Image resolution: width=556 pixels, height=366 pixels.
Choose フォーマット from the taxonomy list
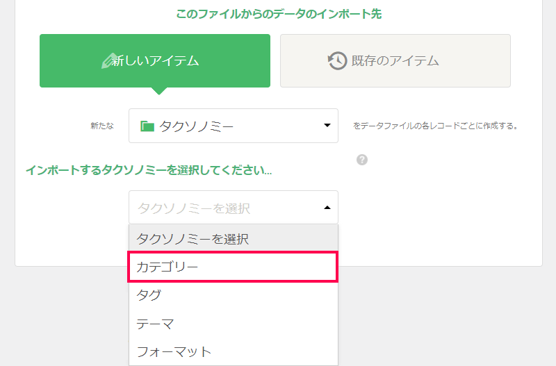(174, 351)
